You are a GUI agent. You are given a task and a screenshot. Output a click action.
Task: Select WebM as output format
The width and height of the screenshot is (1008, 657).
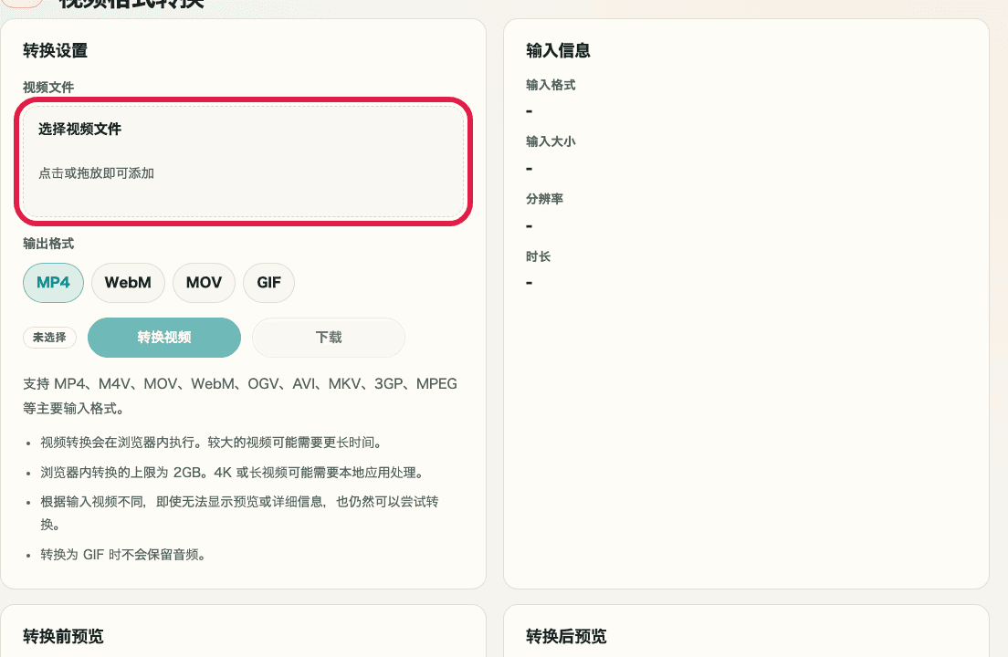point(128,283)
